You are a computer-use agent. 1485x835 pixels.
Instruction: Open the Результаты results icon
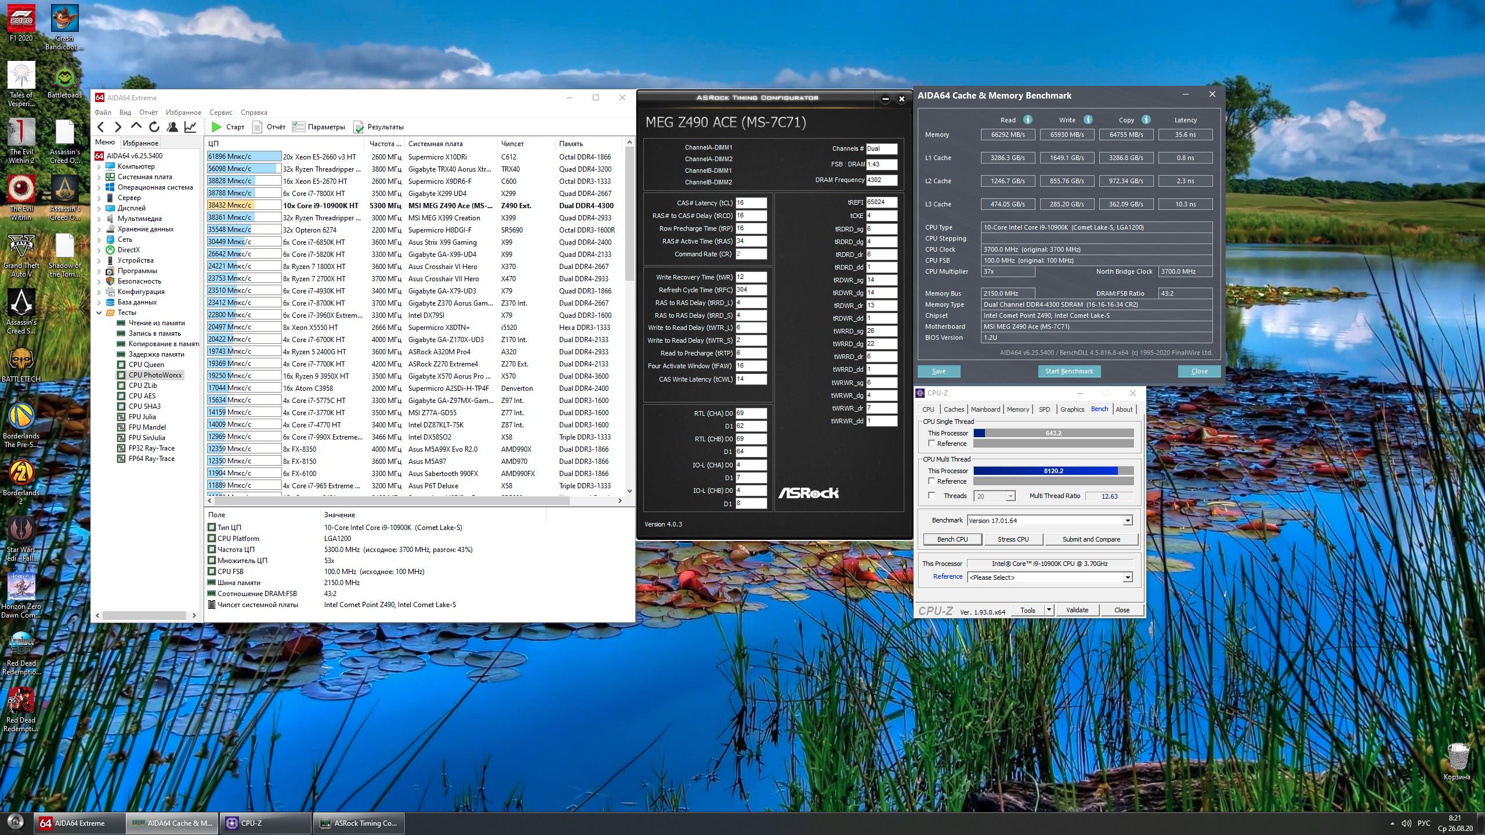tap(358, 127)
